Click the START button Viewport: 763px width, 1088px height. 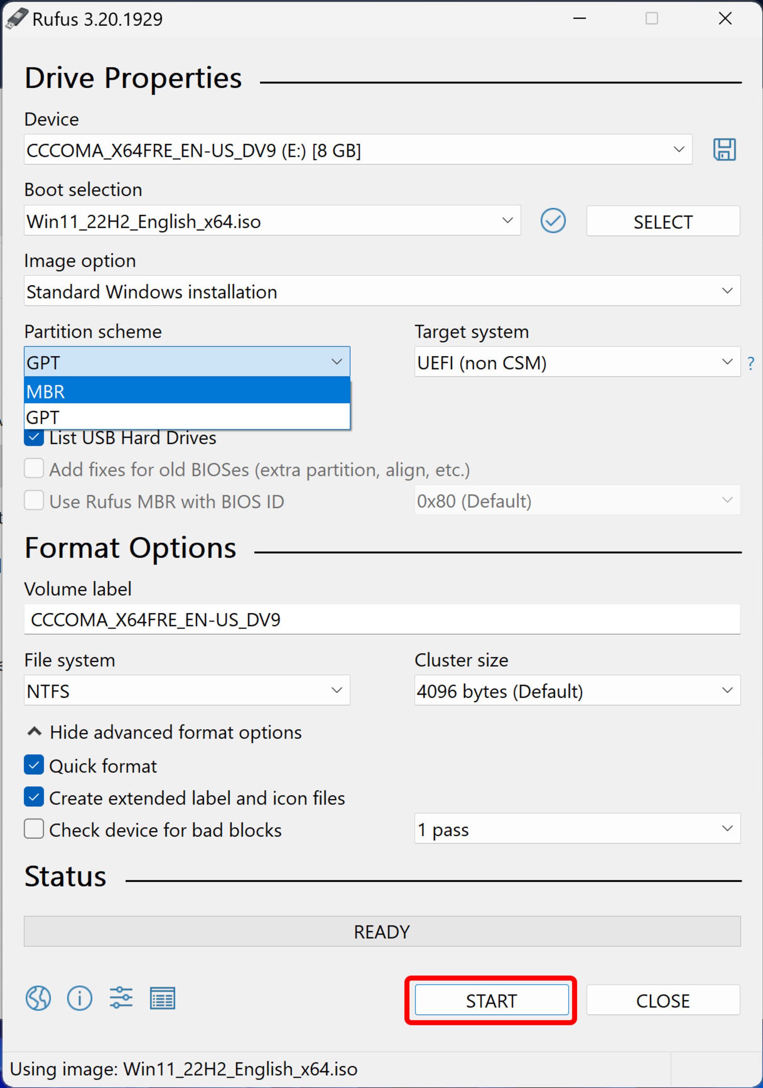(492, 1000)
